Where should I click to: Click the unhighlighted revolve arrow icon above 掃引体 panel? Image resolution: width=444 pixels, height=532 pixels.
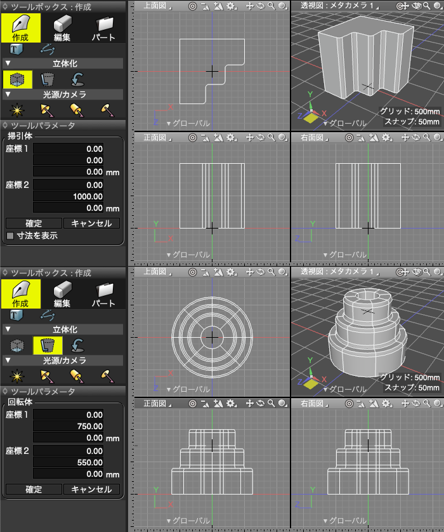[x=76, y=79]
